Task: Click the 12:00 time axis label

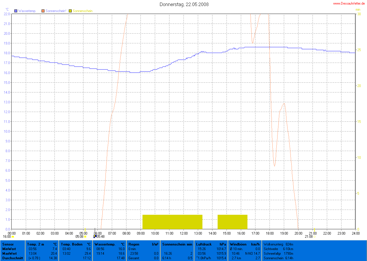Action: tap(184, 233)
